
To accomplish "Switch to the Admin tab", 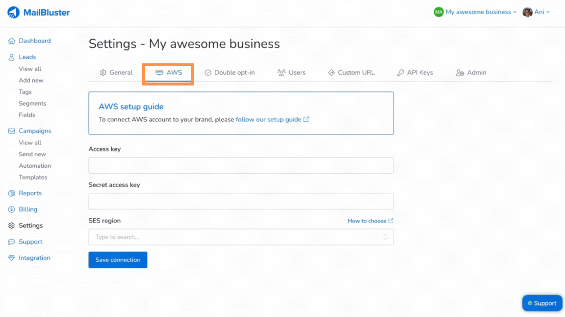I will point(471,72).
